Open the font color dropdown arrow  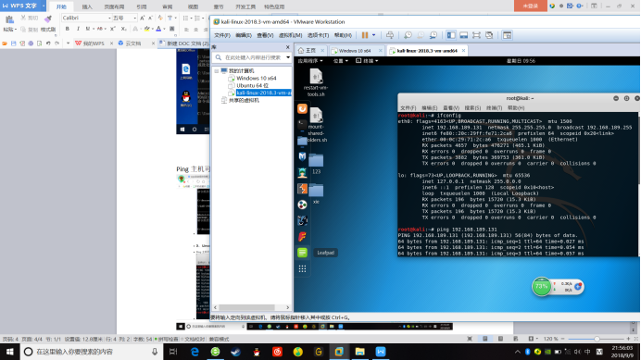(164, 29)
